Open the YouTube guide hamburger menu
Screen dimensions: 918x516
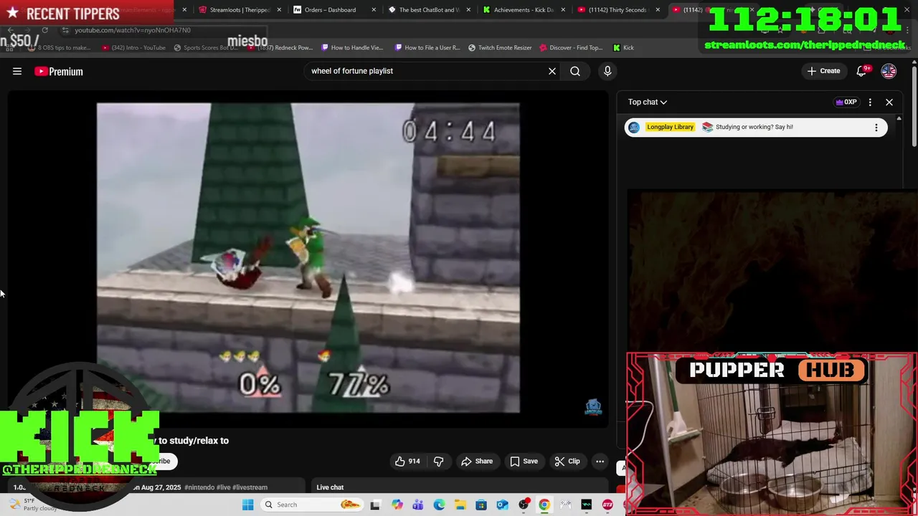pyautogui.click(x=17, y=71)
